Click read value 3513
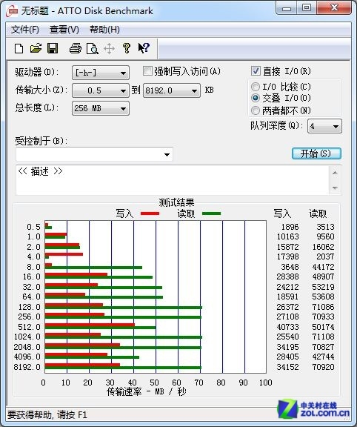Image resolution: width=357 pixels, height=427 pixels. coord(325,227)
